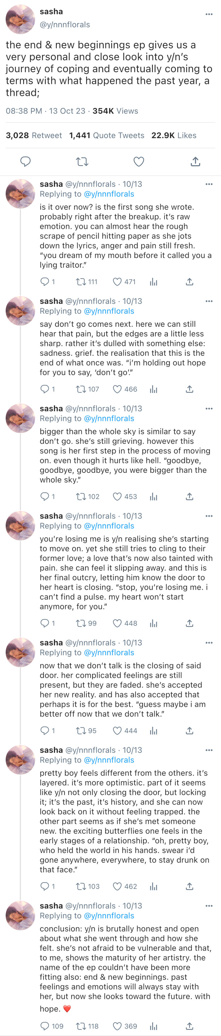The image size is (221, 1036).
Task: Retweet the conclusion tweet with 118 retweets
Action: [x=81, y=1026]
